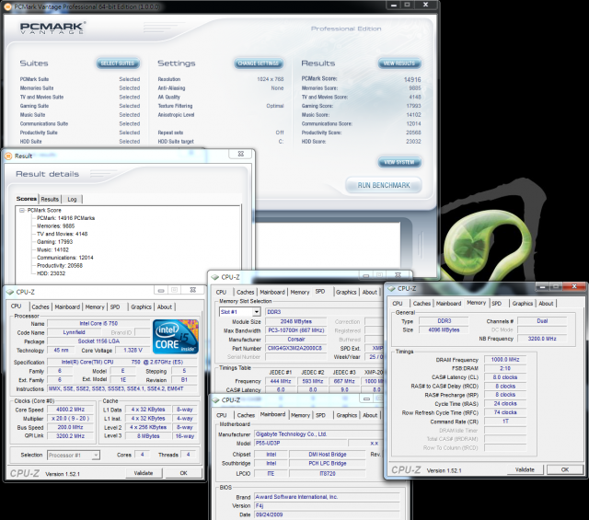589x520 pixels.
Task: Click OK in the CPU-Z Memory window
Action: [x=564, y=469]
